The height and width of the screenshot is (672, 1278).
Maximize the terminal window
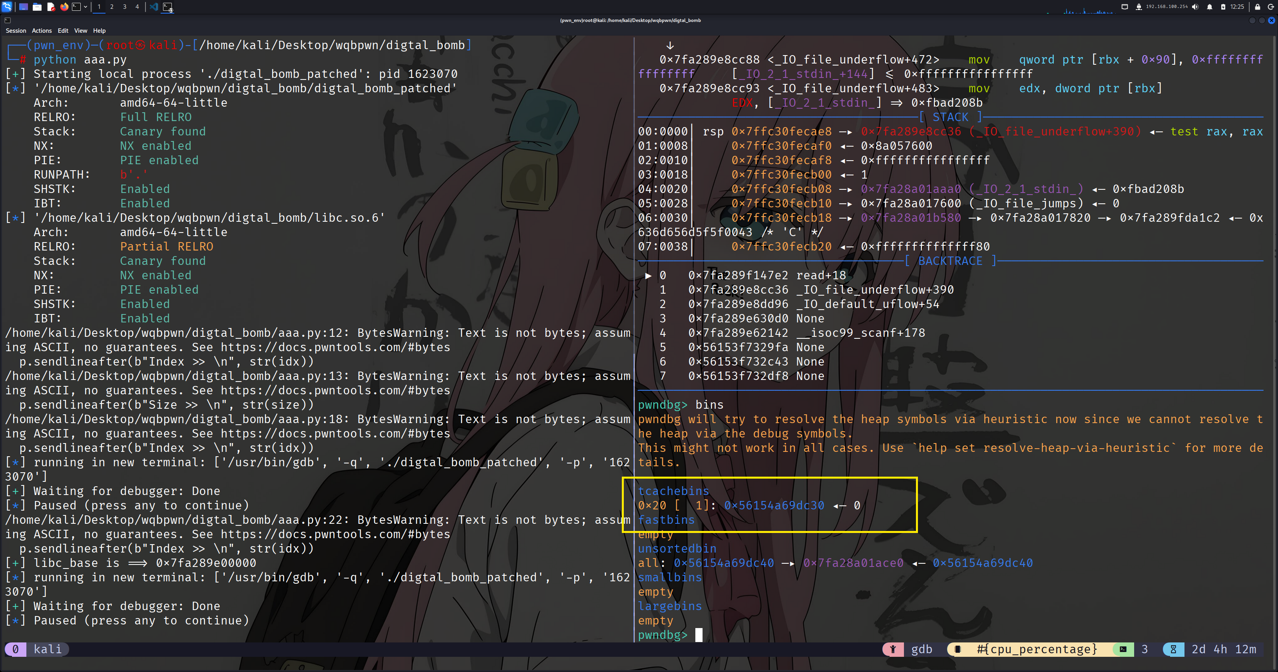[x=1262, y=20]
